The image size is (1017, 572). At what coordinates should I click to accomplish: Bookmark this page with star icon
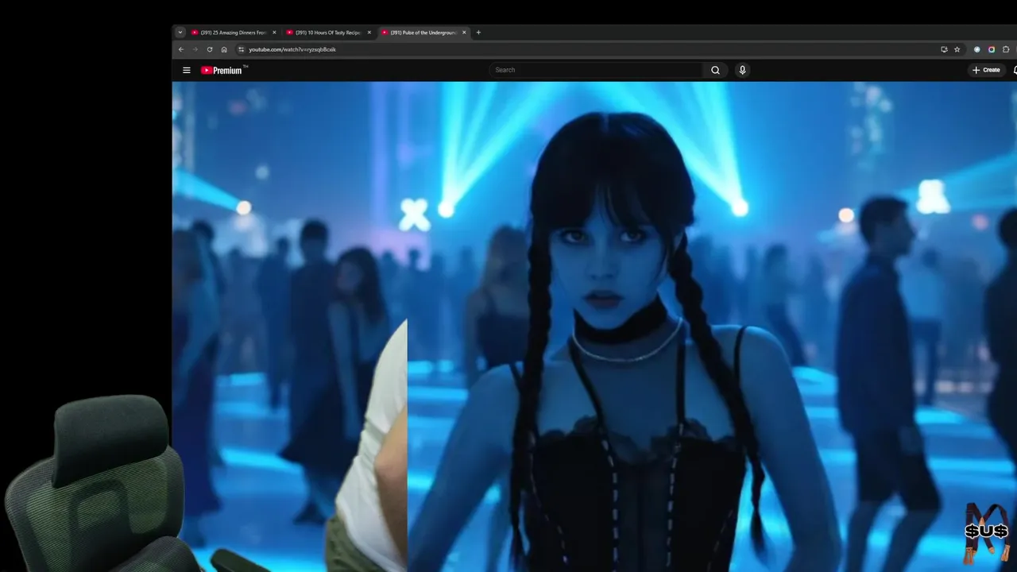957,49
